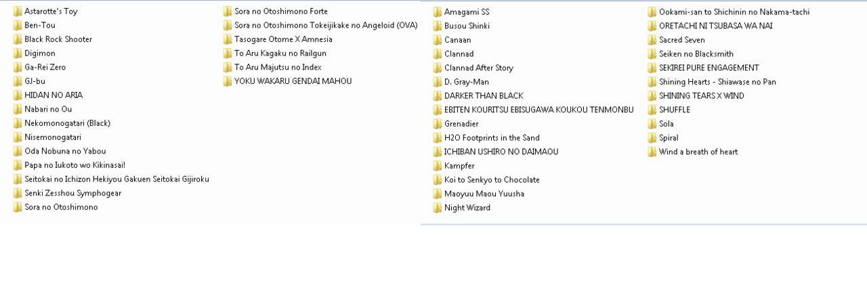Click SHINING TEARS X WIND name

coord(702,96)
